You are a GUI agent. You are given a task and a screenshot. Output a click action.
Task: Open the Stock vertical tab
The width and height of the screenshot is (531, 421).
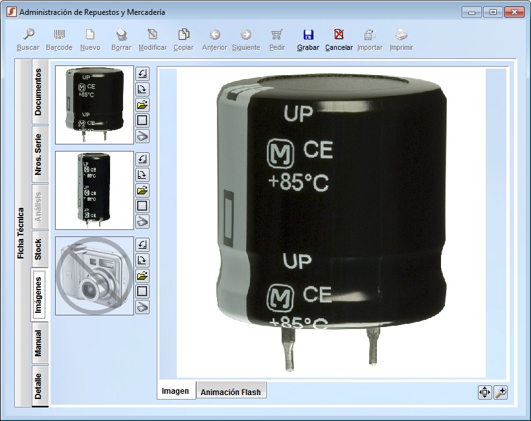pyautogui.click(x=39, y=249)
